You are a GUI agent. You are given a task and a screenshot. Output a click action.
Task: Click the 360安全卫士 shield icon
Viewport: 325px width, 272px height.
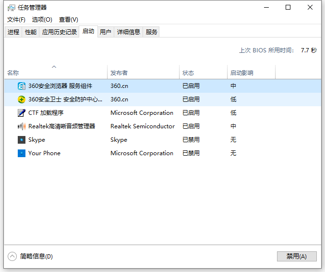(22, 99)
